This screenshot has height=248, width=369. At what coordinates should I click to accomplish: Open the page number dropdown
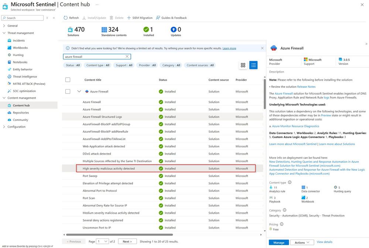102,241
